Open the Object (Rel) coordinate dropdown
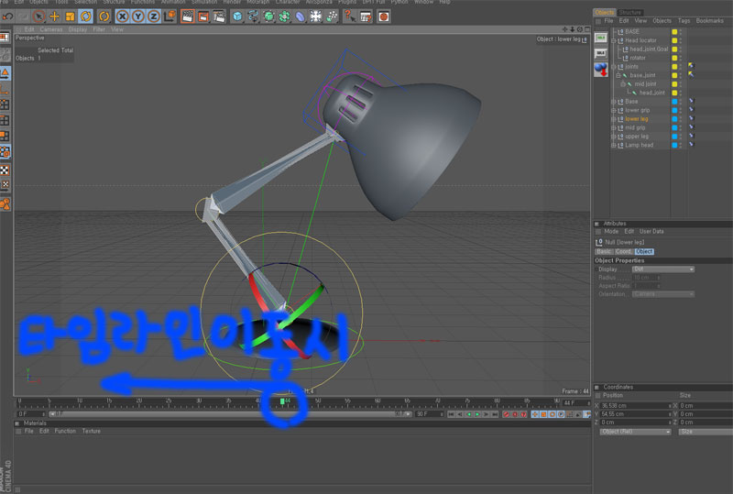Image resolution: width=733 pixels, height=494 pixels. [635, 432]
